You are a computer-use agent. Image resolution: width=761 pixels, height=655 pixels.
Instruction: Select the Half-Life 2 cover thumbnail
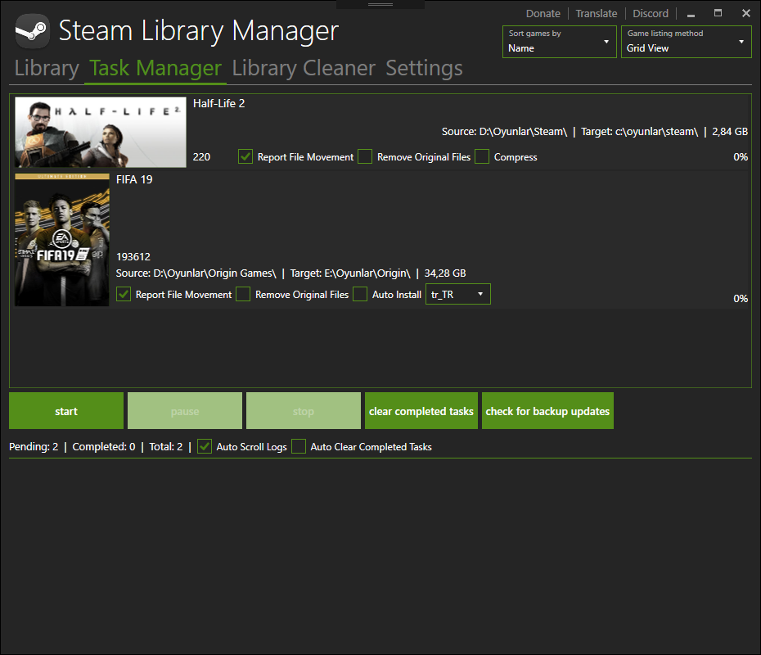[x=101, y=132]
